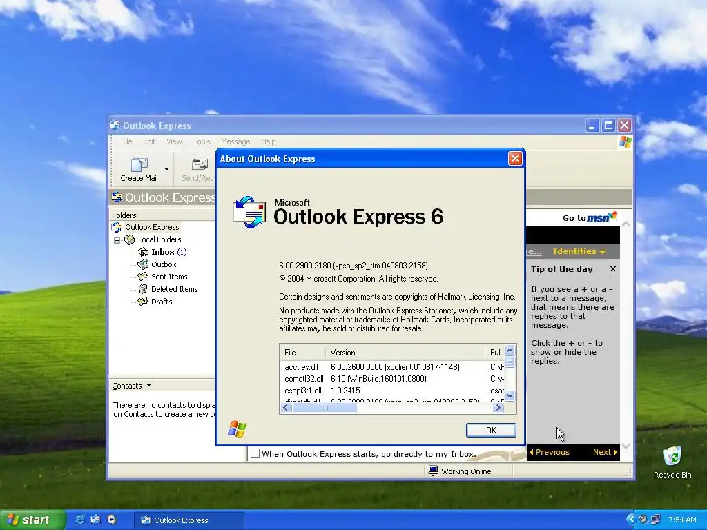Close the About Outlook Express dialog
This screenshot has width=707, height=530.
coord(515,159)
